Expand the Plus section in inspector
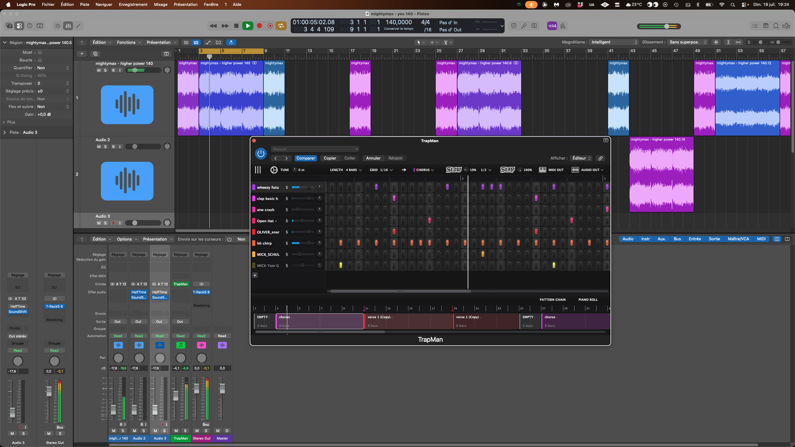Viewport: 795px width, 447px height. tap(9, 122)
